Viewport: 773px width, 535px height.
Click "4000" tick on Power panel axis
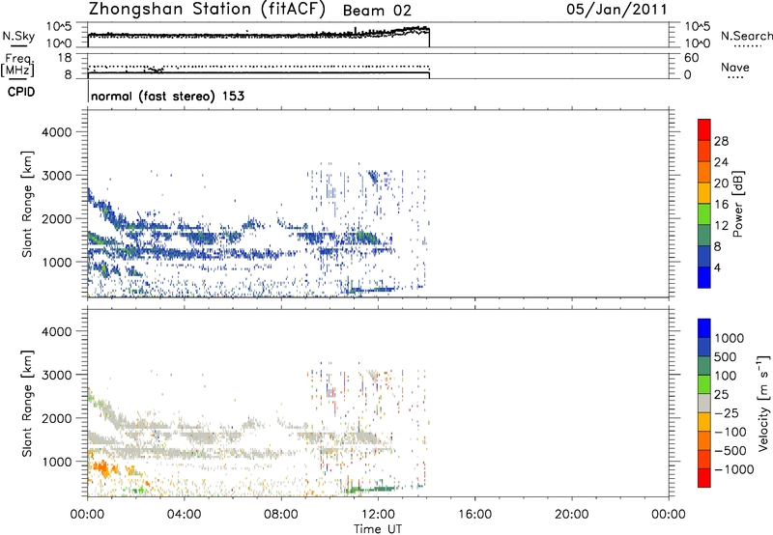pyautogui.click(x=56, y=132)
